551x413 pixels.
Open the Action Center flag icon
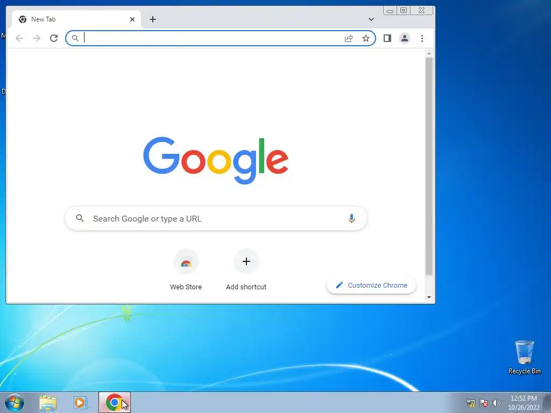[x=484, y=403]
